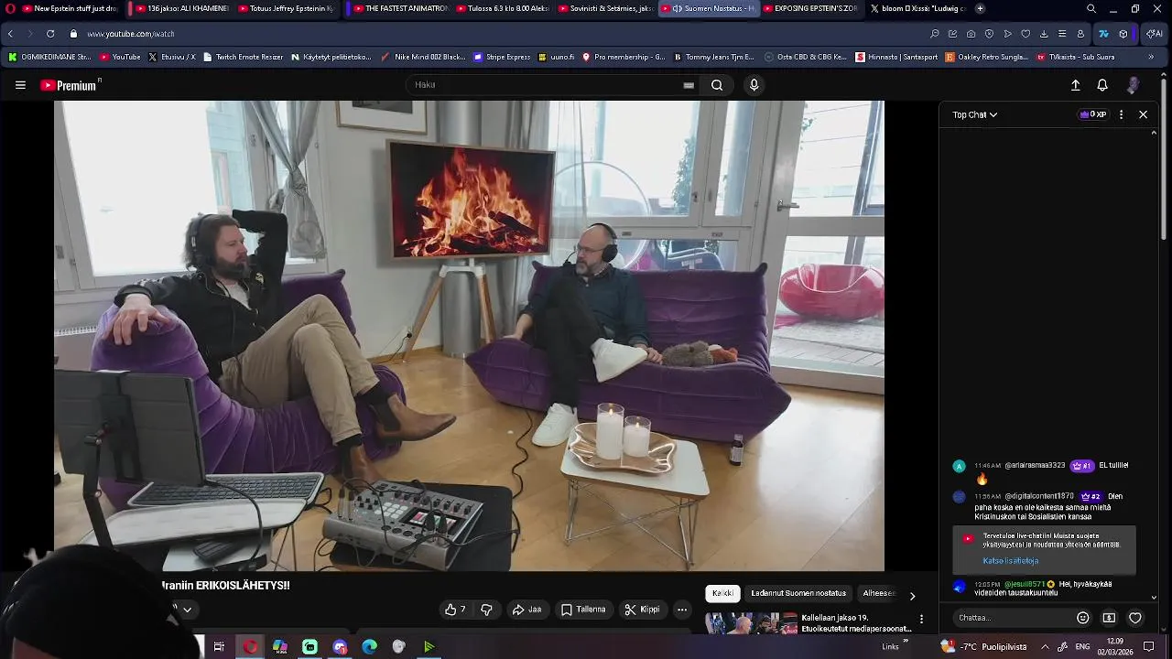The width and height of the screenshot is (1172, 659).
Task: Expand the Top Chat mode dropdown
Action: coord(974,114)
